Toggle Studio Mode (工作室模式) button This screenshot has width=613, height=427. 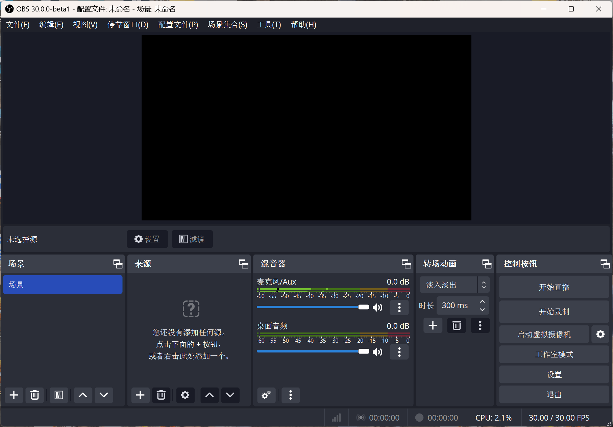(x=554, y=354)
